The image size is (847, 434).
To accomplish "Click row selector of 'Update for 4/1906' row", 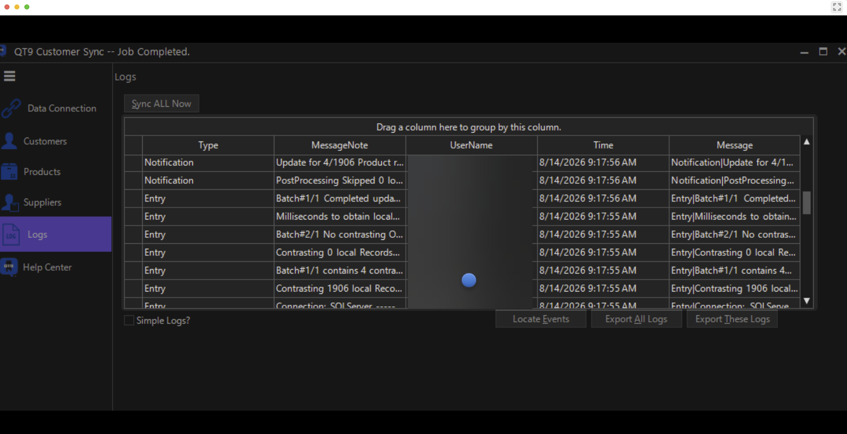I will 133,162.
